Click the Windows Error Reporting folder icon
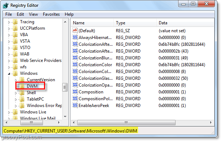Viewport: 221px width, 141px height. point(22,106)
